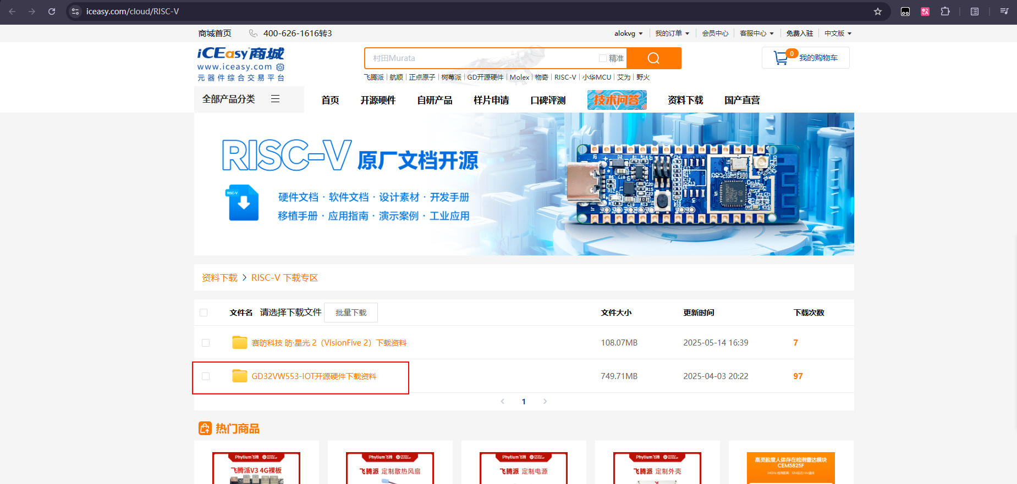Expand the 我的订单 dropdown
The height and width of the screenshot is (484, 1017).
[x=672, y=34]
